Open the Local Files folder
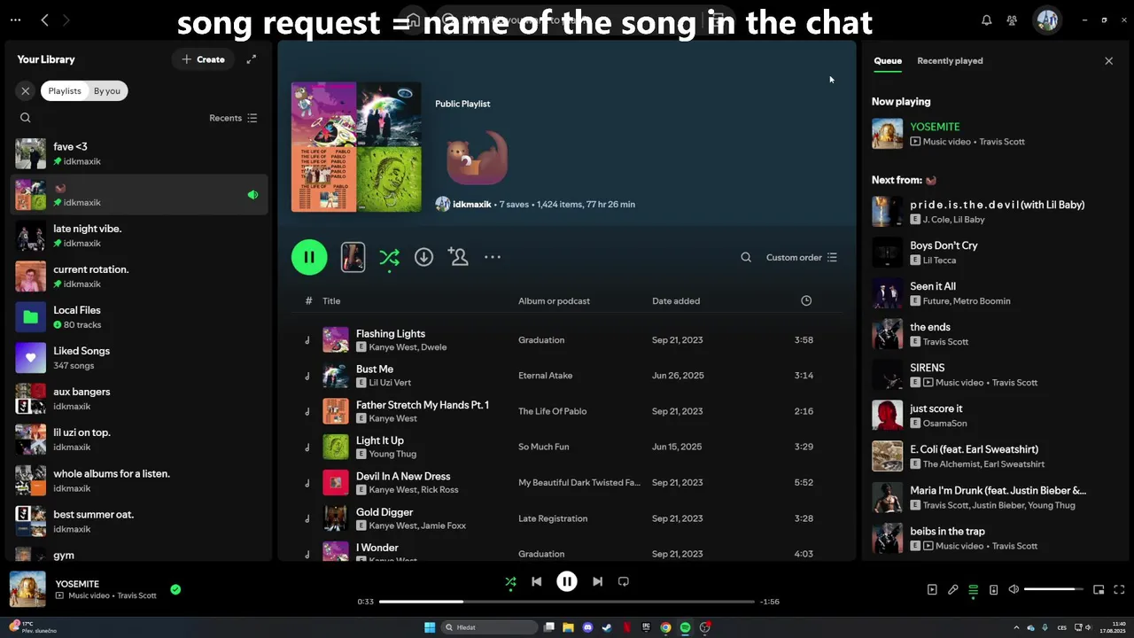The height and width of the screenshot is (638, 1134). pyautogui.click(x=139, y=316)
